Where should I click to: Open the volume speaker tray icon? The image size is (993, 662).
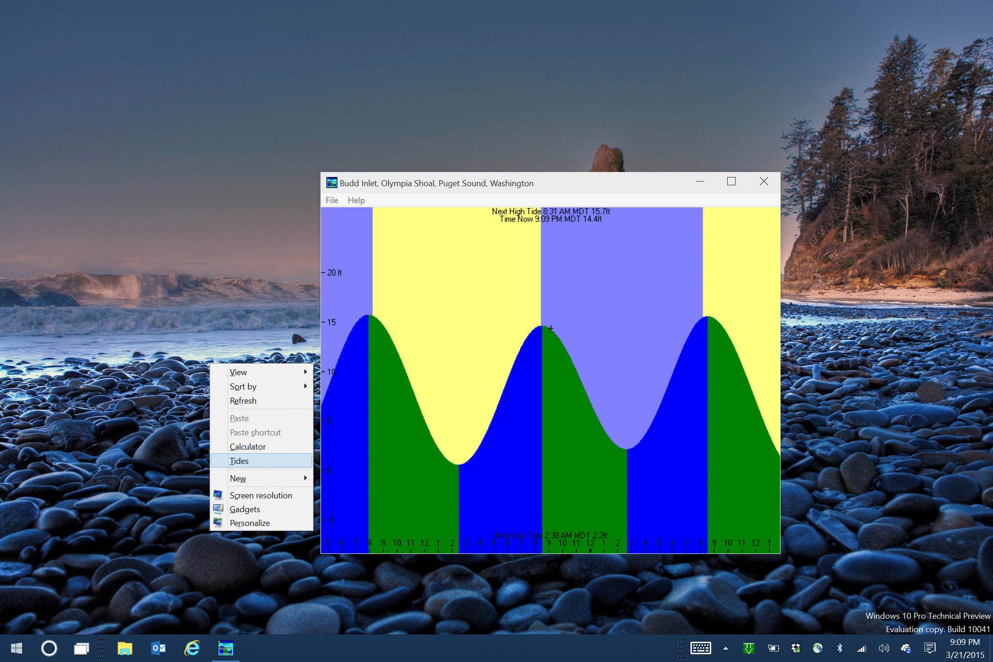coord(884,648)
